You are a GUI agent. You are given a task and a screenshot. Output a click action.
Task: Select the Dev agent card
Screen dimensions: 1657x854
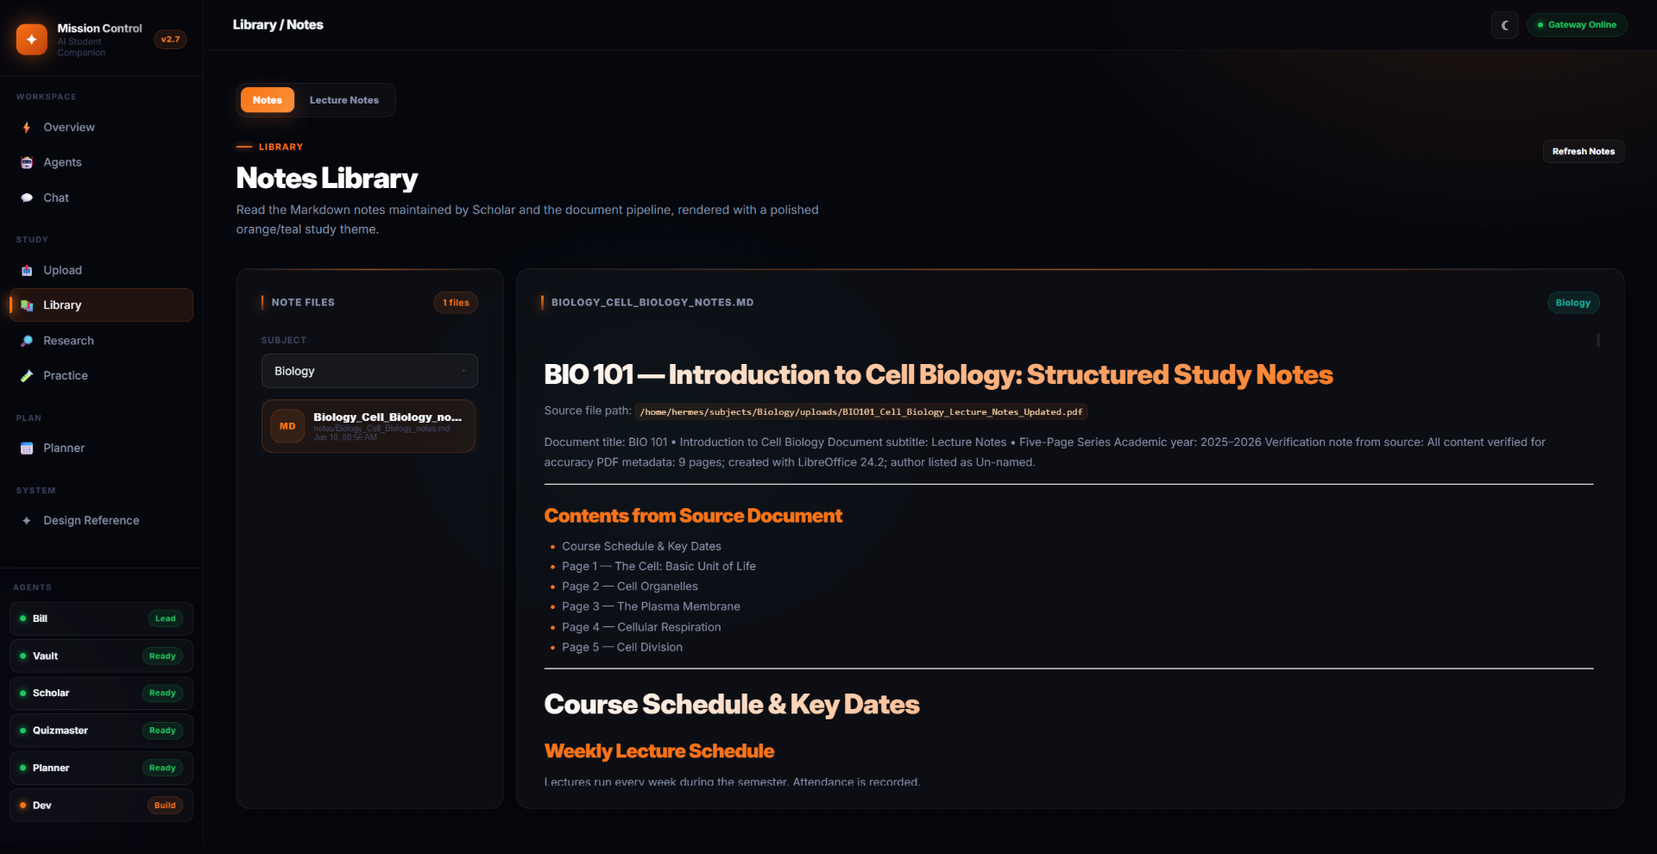[101, 806]
